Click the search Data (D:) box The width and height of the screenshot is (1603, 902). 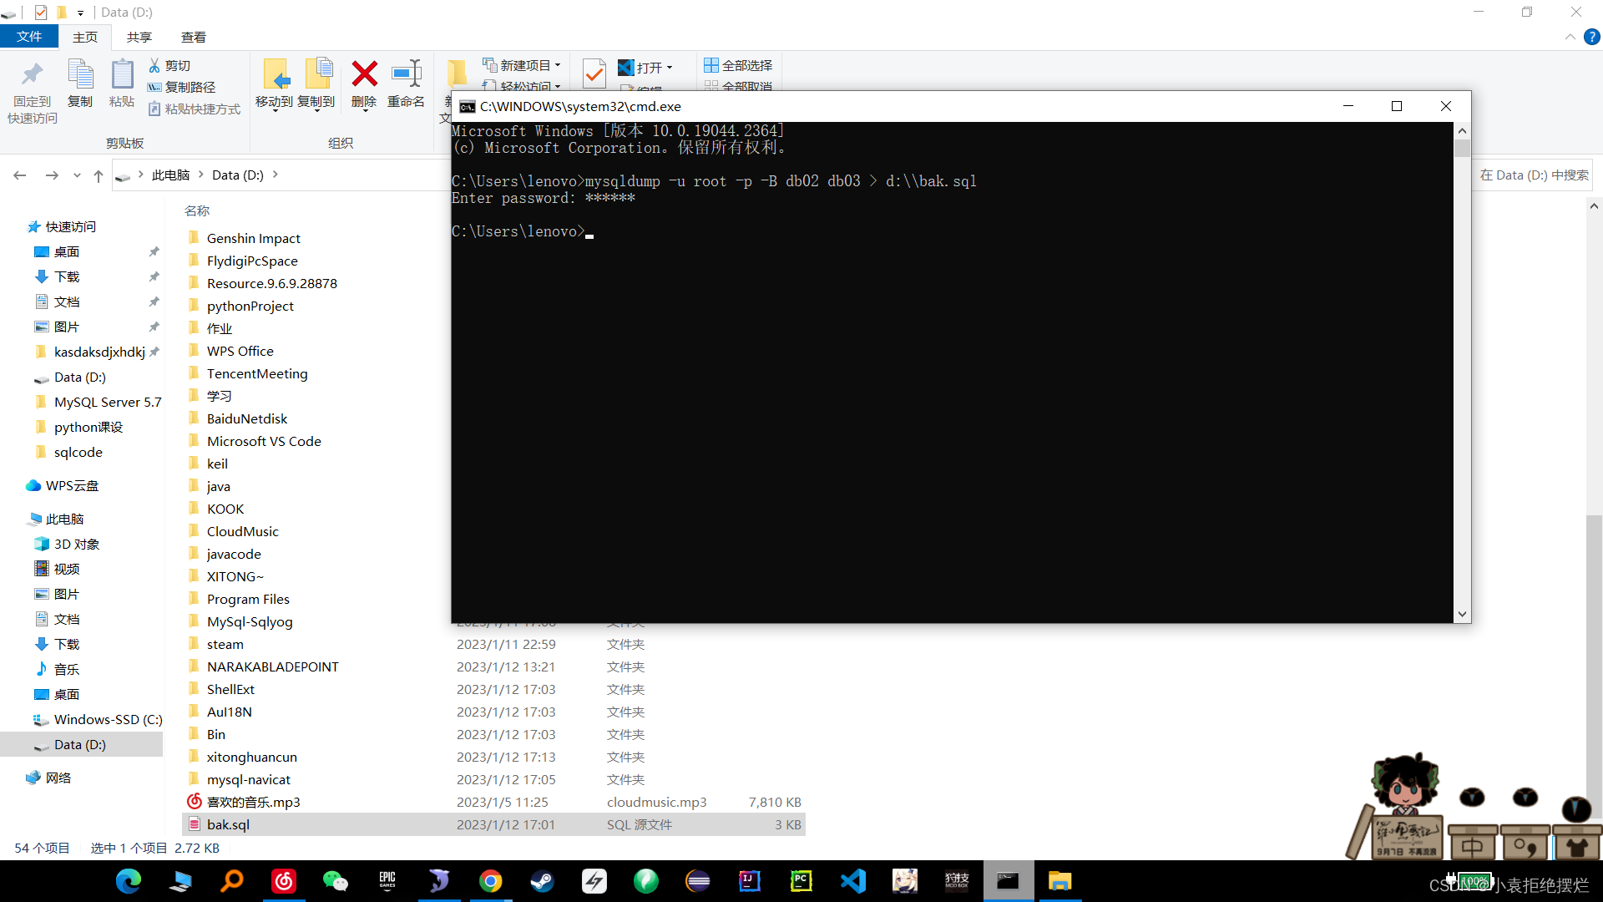point(1533,175)
